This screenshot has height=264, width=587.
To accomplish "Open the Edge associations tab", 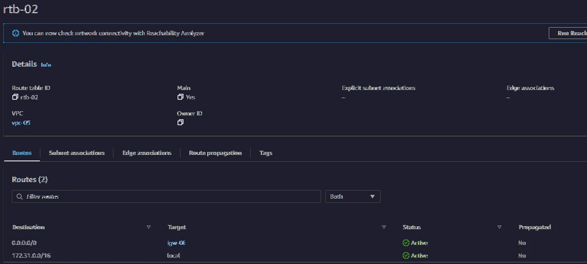I will [x=147, y=153].
